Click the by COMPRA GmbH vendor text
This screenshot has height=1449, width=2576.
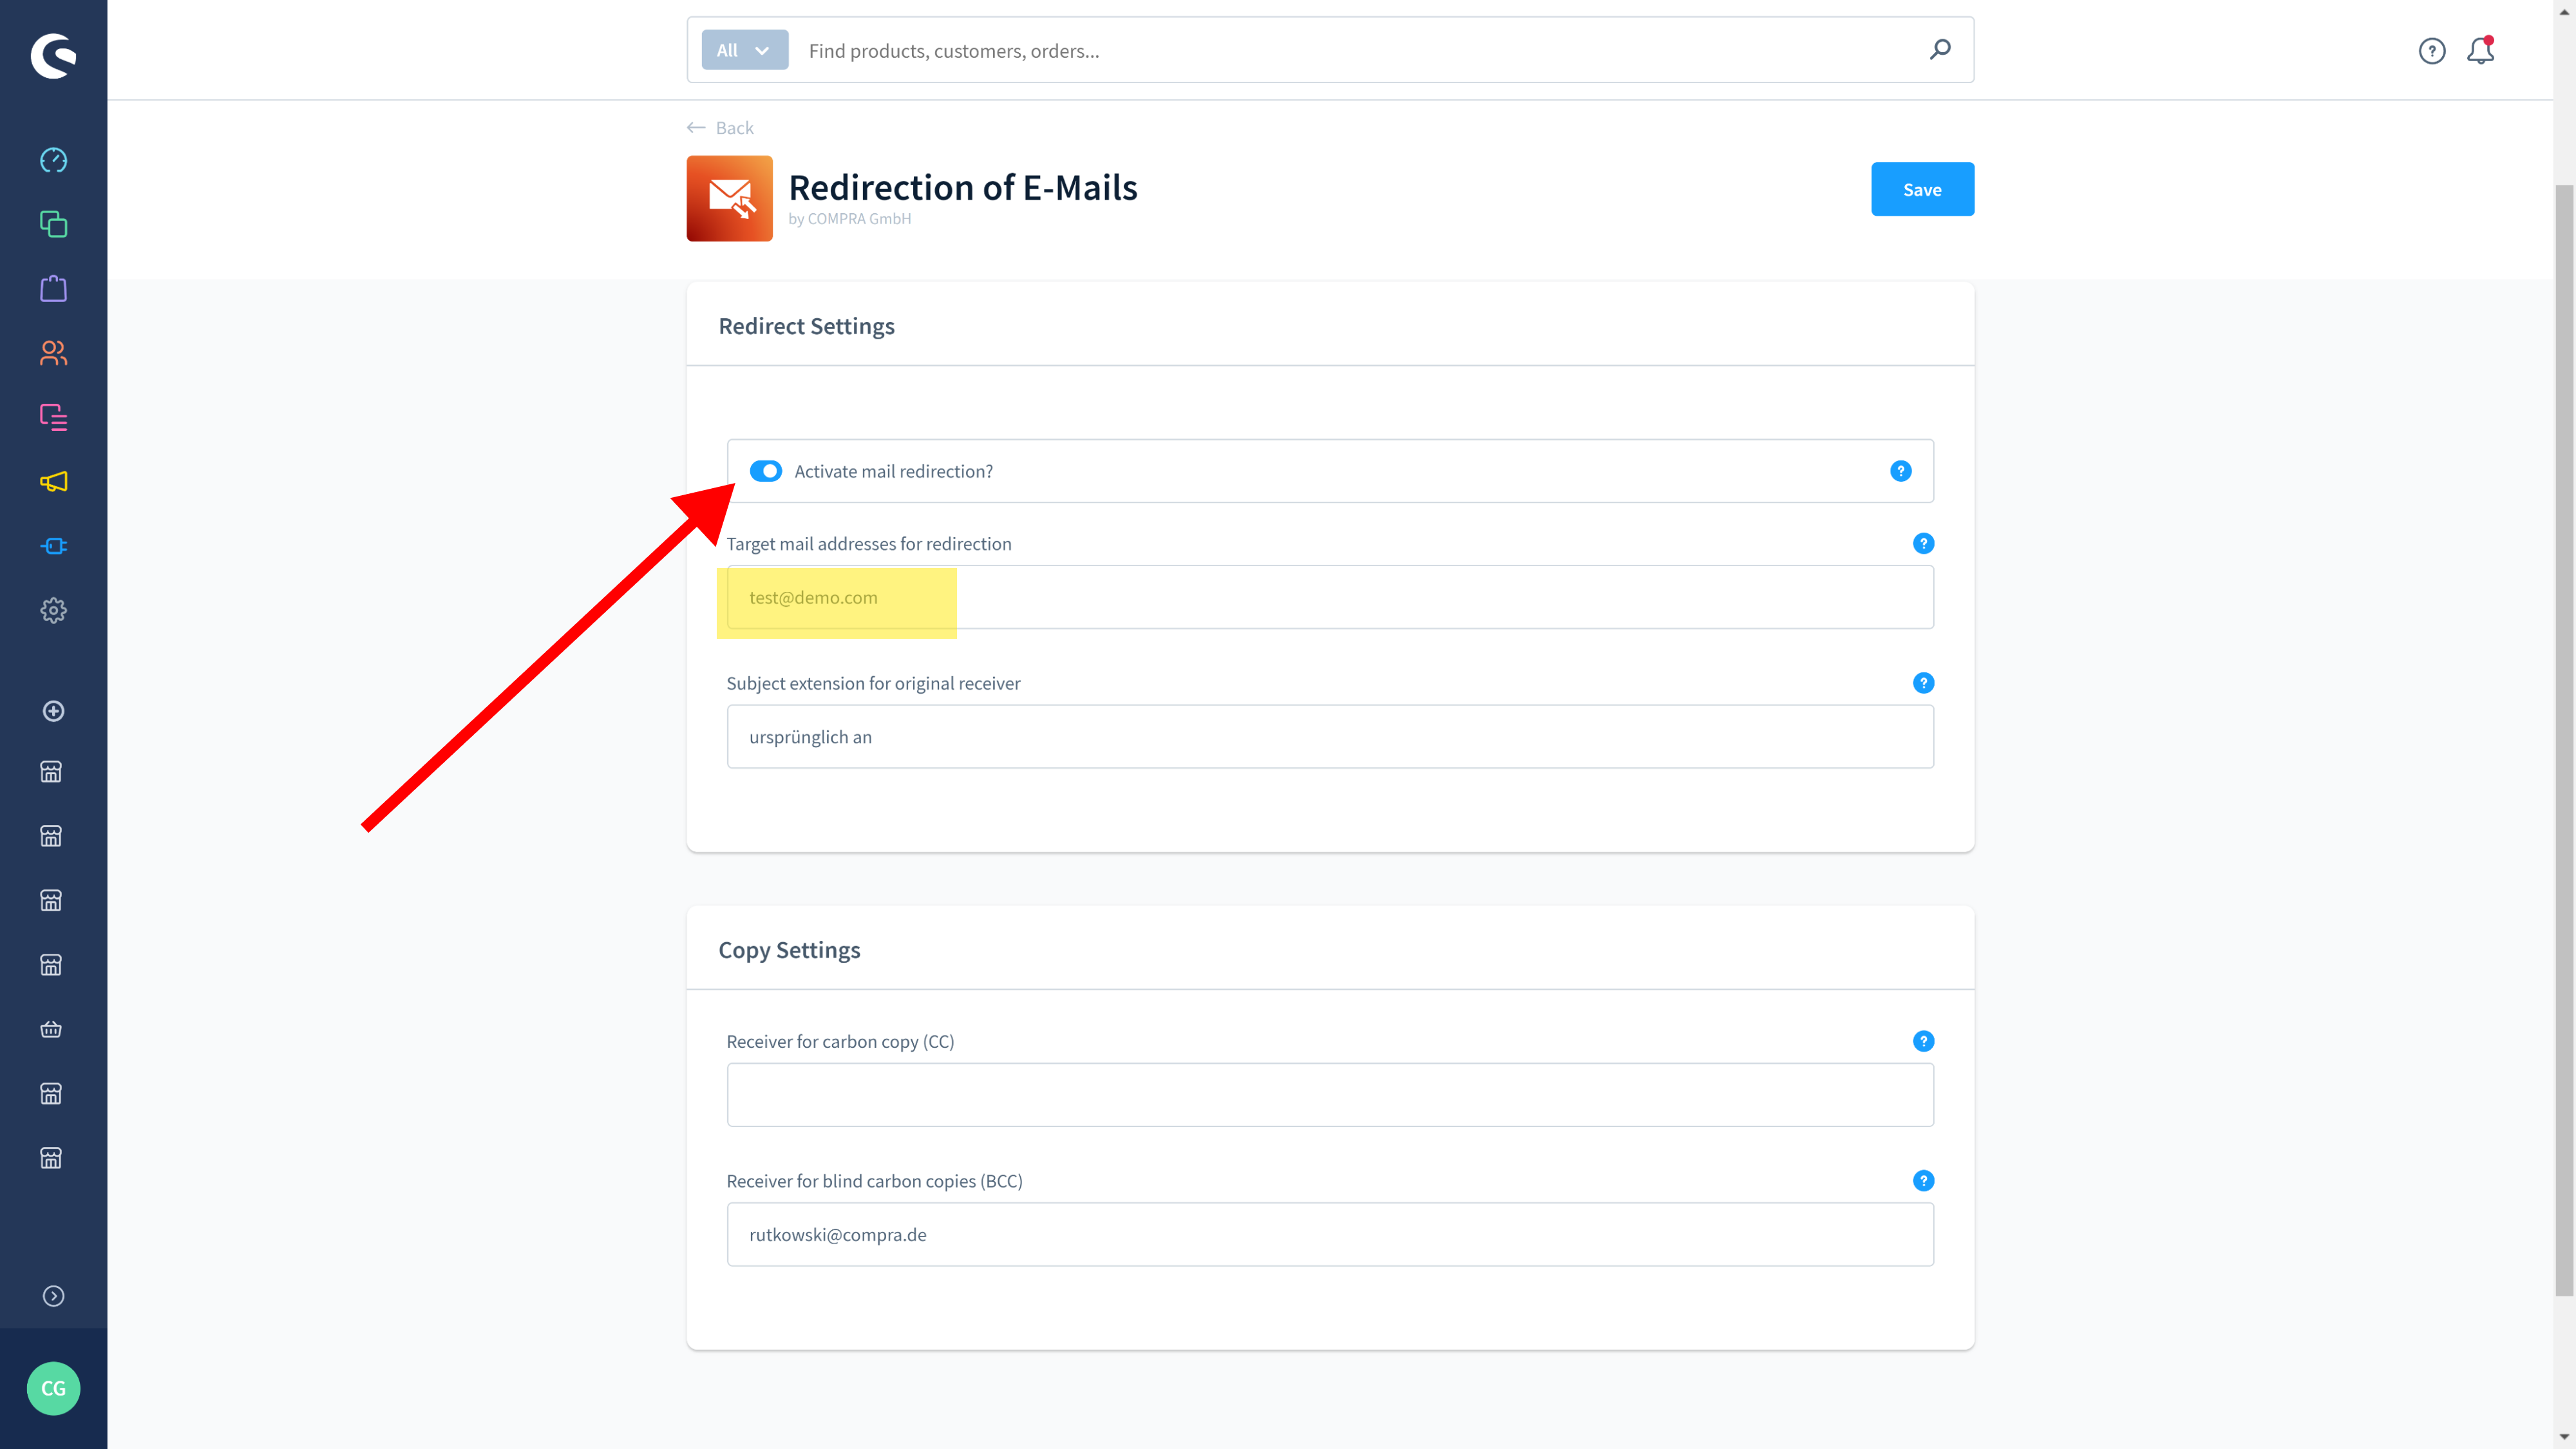point(849,219)
